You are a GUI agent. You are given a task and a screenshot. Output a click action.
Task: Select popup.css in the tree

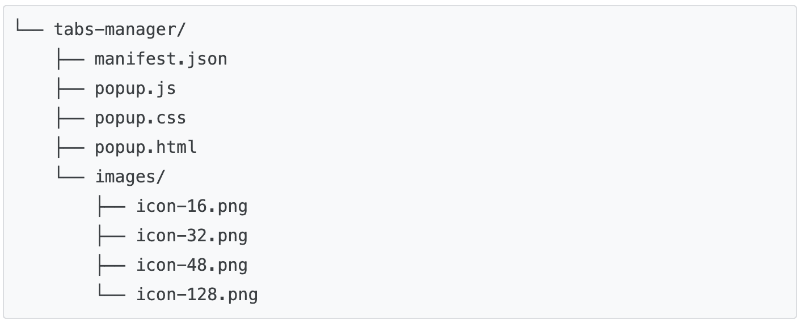tap(140, 118)
